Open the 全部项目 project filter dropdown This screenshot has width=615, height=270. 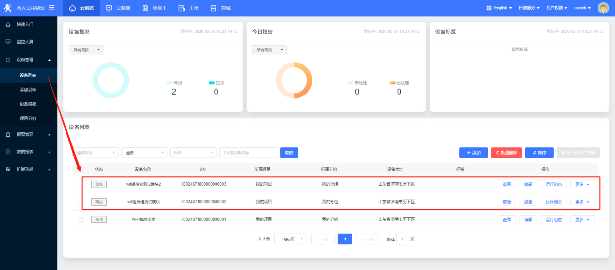pyautogui.click(x=95, y=153)
